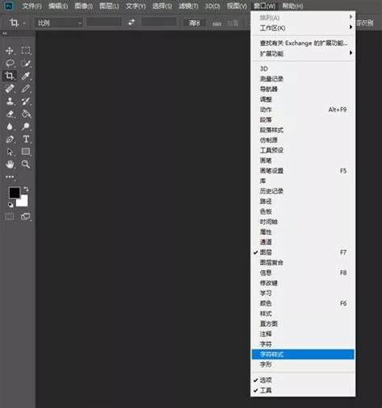Open the 滤镜(T) menu
The image size is (382, 408).
189,6
